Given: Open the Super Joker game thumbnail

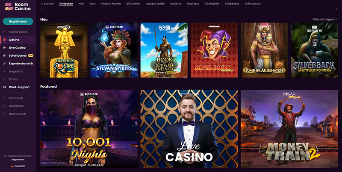Looking at the screenshot, I should [214, 50].
